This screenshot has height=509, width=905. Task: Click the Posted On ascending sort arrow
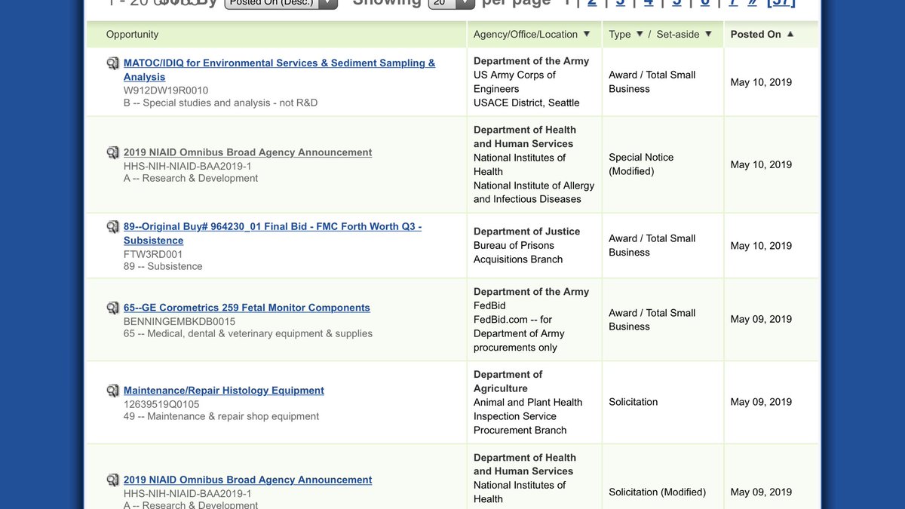coord(790,34)
